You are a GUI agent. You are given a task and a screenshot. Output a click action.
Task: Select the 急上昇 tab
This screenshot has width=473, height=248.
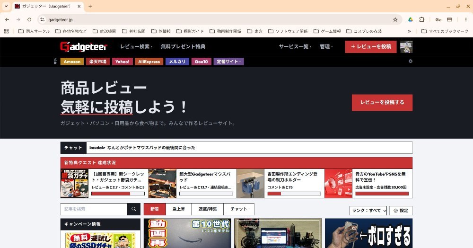(179, 209)
